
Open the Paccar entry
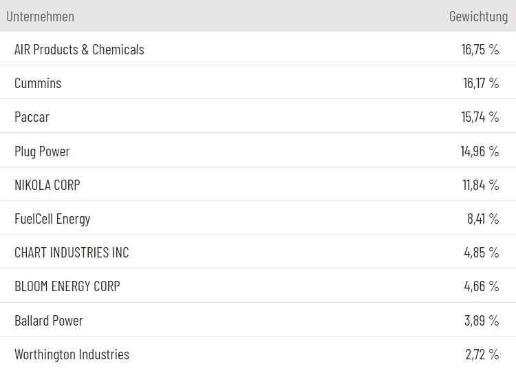click(x=32, y=117)
